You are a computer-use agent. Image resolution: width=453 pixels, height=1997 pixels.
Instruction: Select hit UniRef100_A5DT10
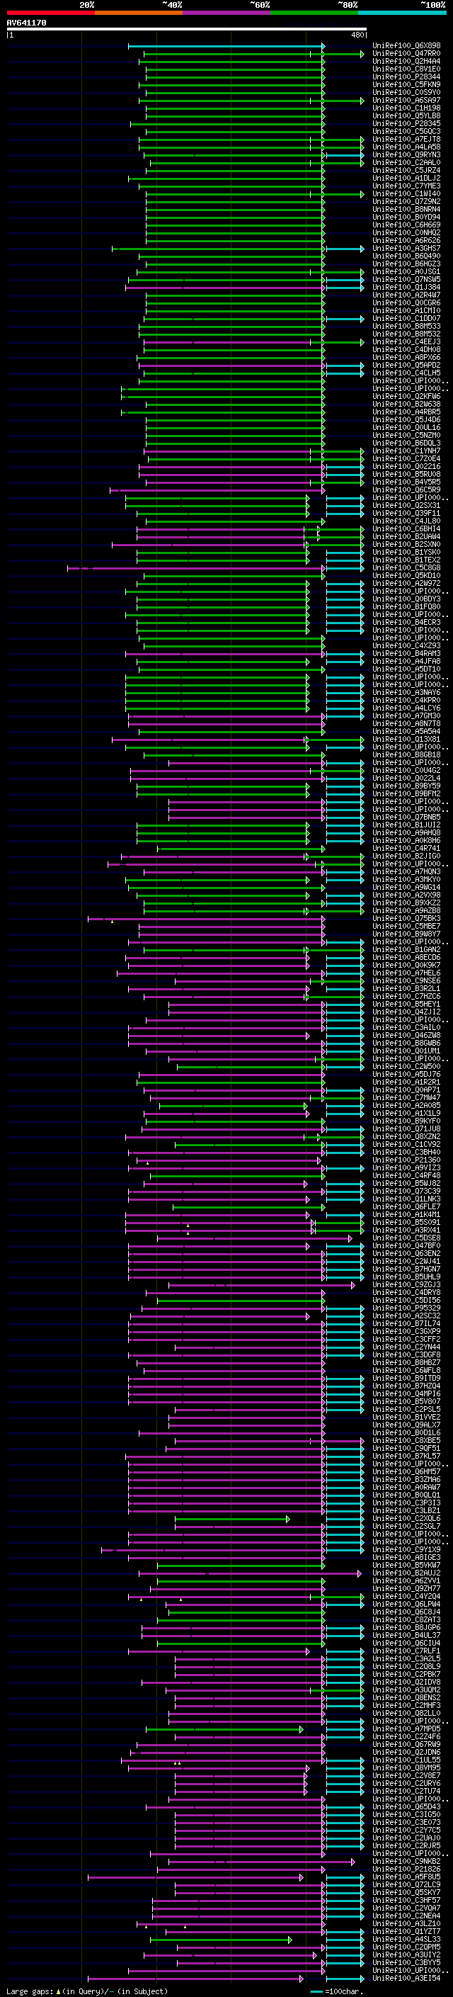[x=406, y=669]
